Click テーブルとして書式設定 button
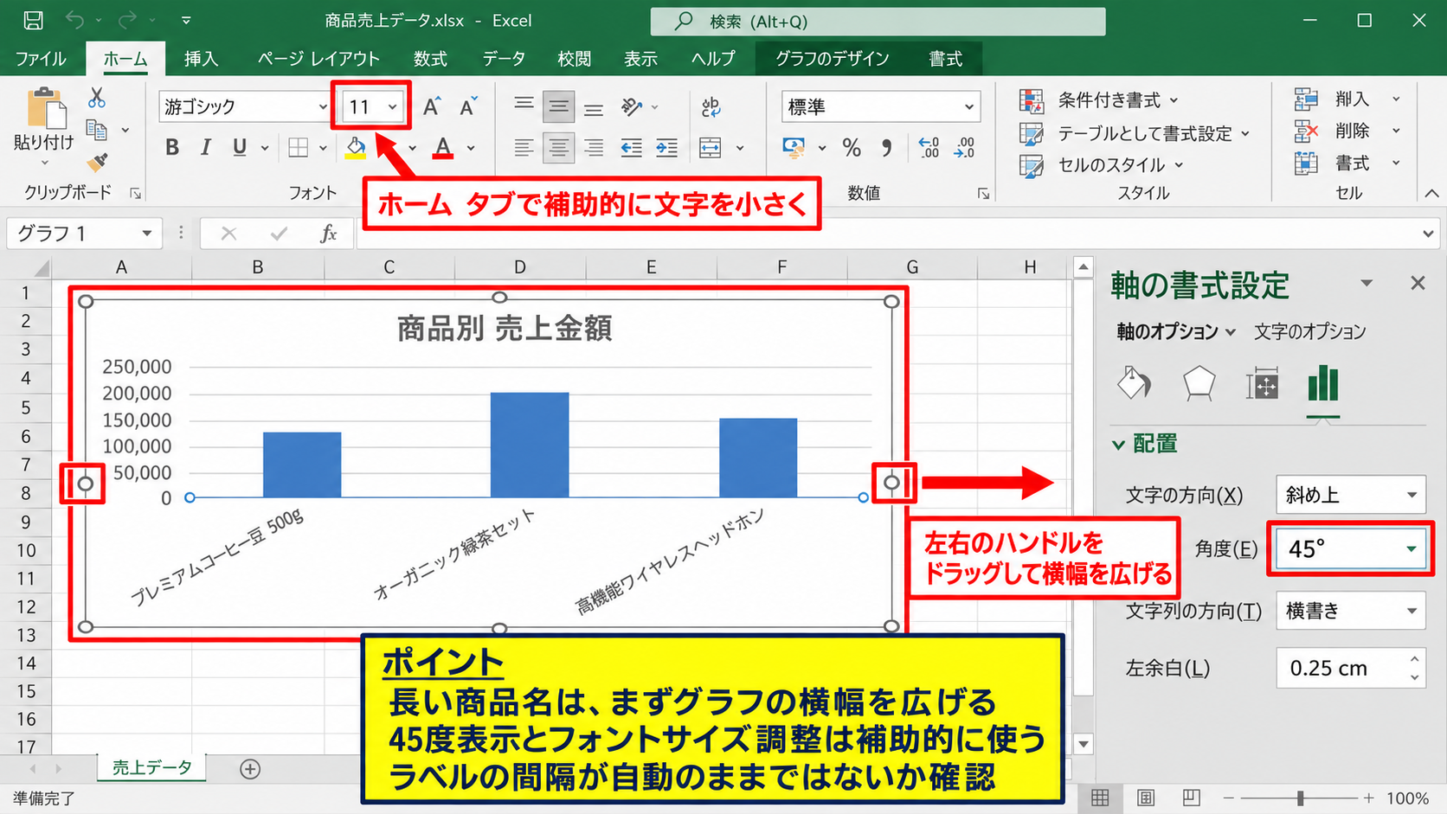 pos(1135,133)
